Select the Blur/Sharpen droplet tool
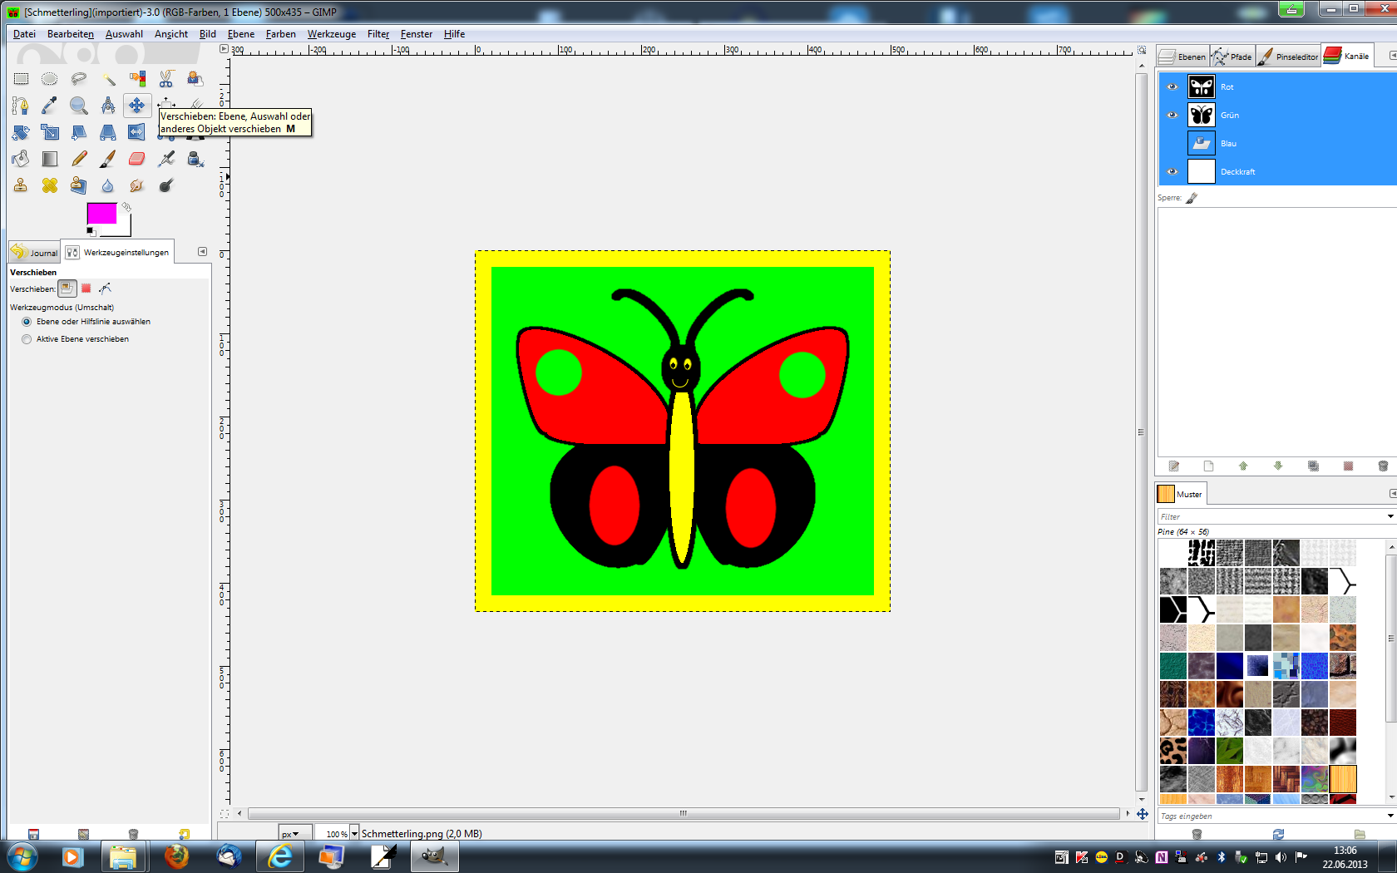This screenshot has width=1397, height=873. point(108,185)
